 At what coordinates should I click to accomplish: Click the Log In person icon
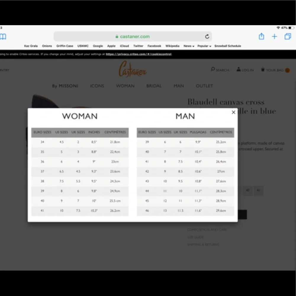[239, 69]
